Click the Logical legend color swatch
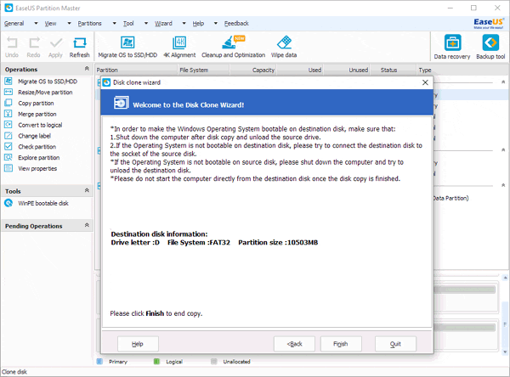510x377 pixels. tap(156, 362)
